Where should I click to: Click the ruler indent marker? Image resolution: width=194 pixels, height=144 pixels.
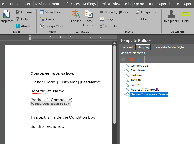(x=30, y=38)
